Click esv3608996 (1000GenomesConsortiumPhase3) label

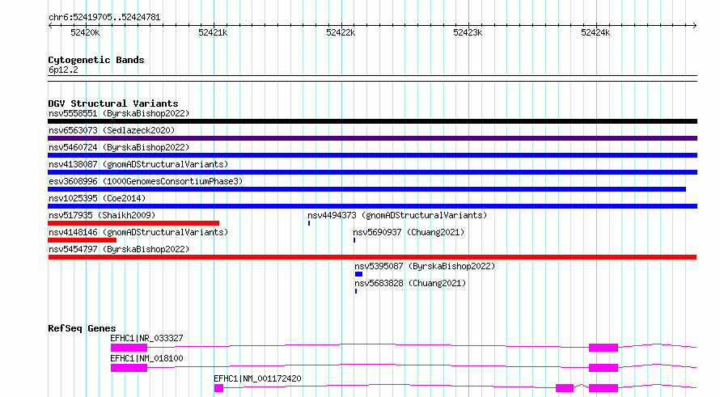pyautogui.click(x=146, y=181)
